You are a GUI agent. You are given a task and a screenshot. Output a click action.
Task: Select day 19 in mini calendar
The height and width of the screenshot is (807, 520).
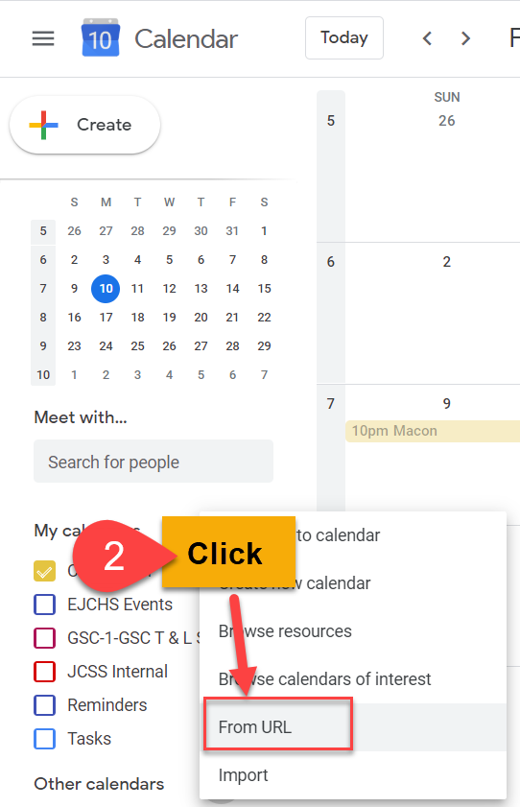tap(169, 317)
